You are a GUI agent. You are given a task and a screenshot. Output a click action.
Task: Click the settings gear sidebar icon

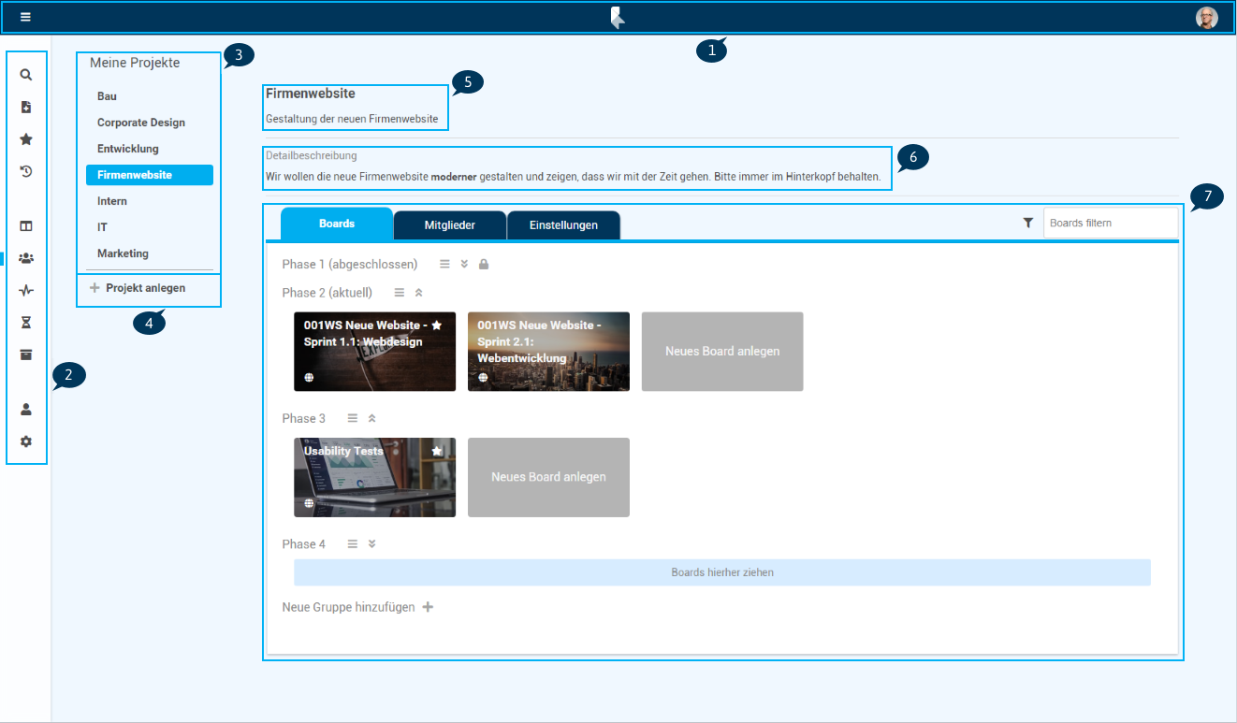coord(26,441)
